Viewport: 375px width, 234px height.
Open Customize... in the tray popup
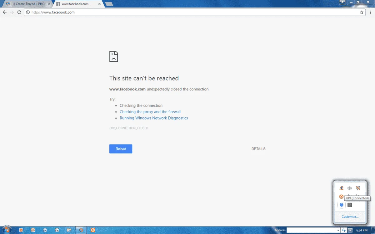click(x=350, y=217)
